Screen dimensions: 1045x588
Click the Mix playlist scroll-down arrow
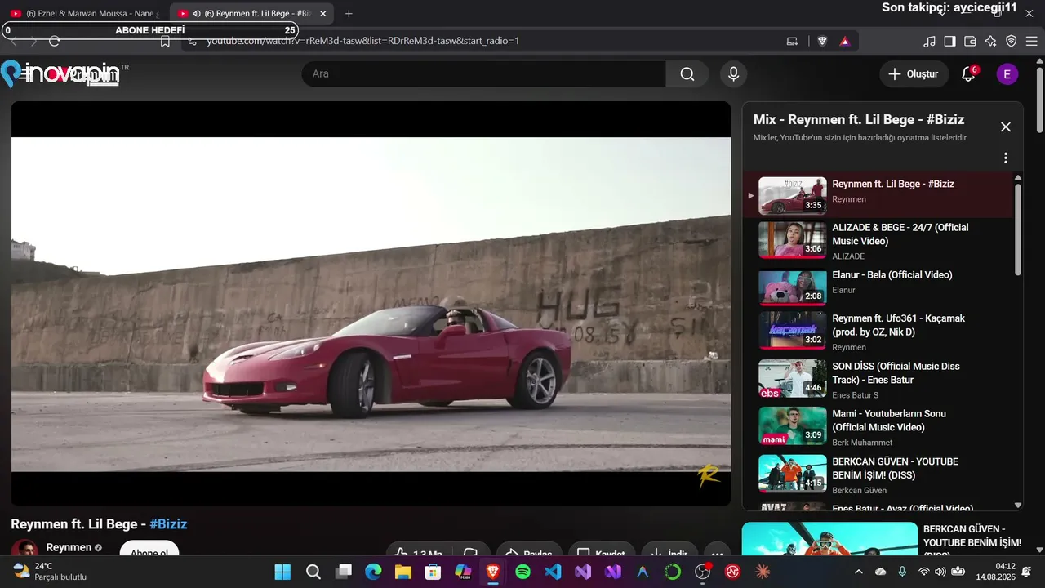[x=1018, y=506]
